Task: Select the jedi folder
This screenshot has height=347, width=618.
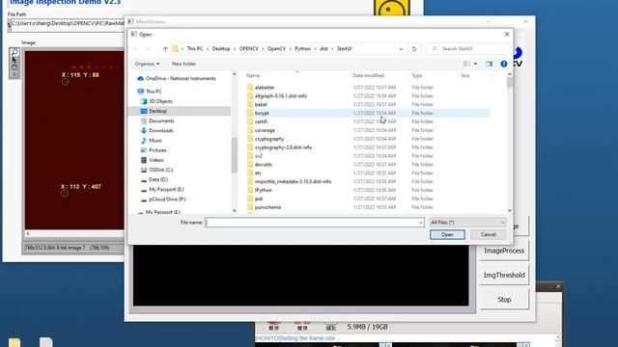Action: (259, 199)
